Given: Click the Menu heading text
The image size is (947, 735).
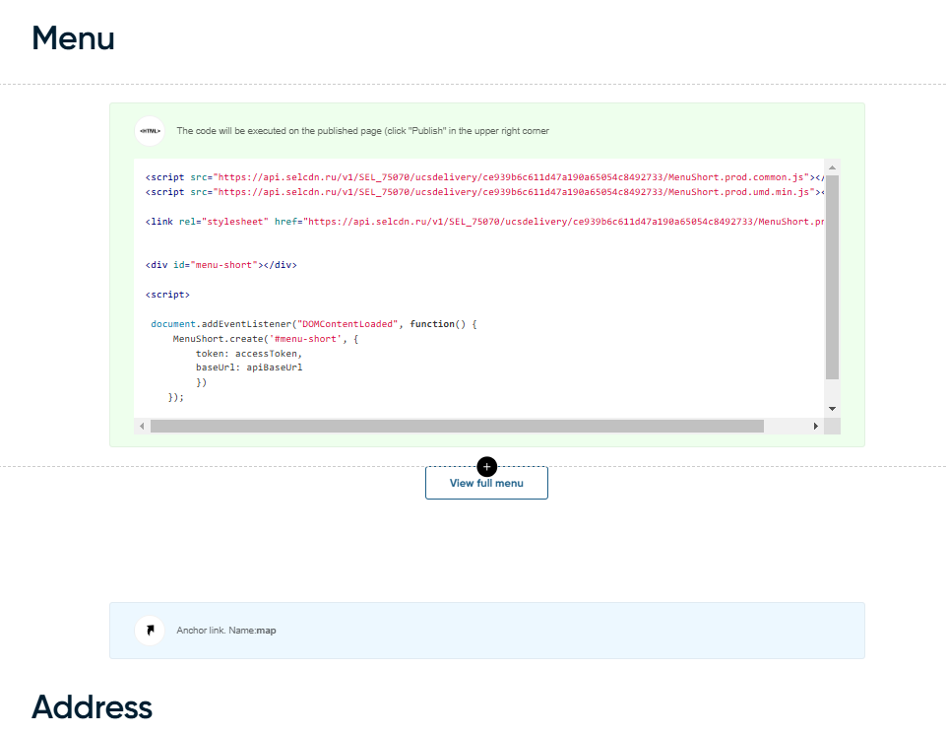Looking at the screenshot, I should tap(73, 38).
